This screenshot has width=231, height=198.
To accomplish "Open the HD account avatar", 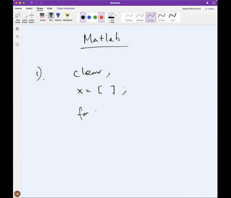I will 17,194.
